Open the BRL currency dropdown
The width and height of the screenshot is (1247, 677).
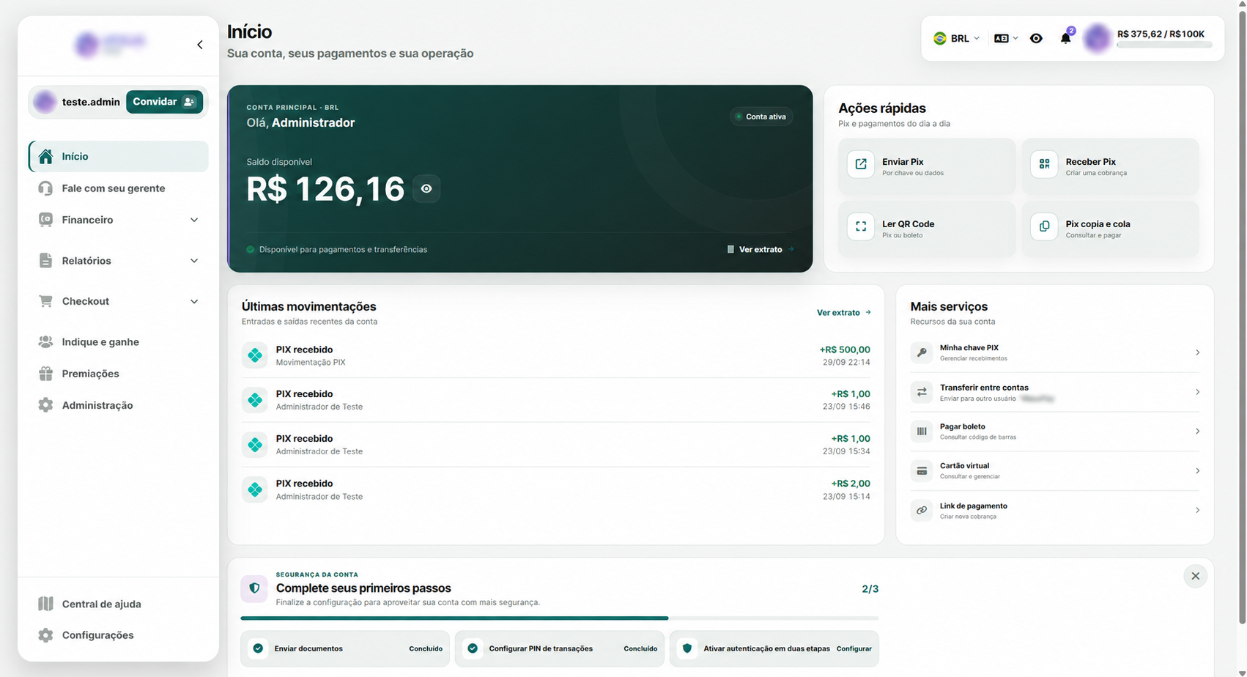[x=956, y=38]
